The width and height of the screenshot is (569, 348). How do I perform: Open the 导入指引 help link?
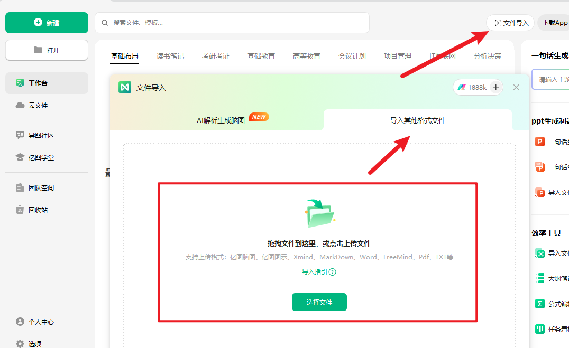click(x=319, y=272)
